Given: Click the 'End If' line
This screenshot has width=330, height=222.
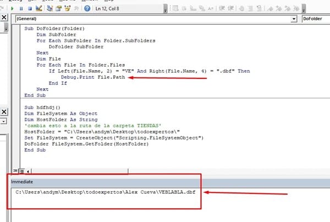Looking at the screenshot, I should (58, 83).
